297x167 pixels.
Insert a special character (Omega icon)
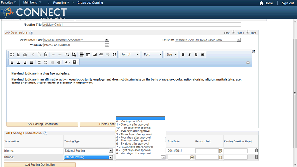114,55
